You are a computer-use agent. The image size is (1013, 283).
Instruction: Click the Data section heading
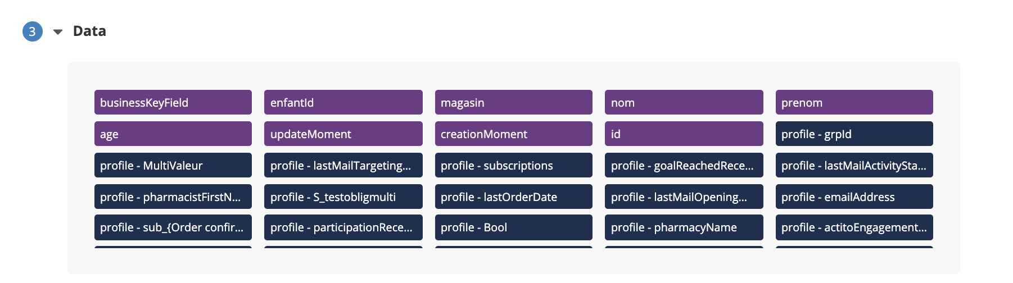point(89,31)
